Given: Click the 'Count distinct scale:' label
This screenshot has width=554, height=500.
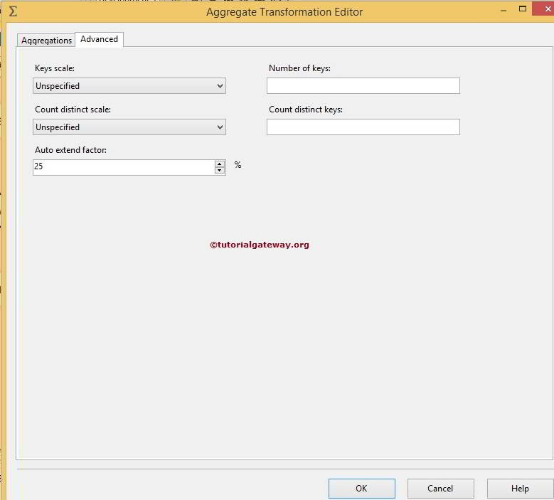Looking at the screenshot, I should tap(73, 110).
